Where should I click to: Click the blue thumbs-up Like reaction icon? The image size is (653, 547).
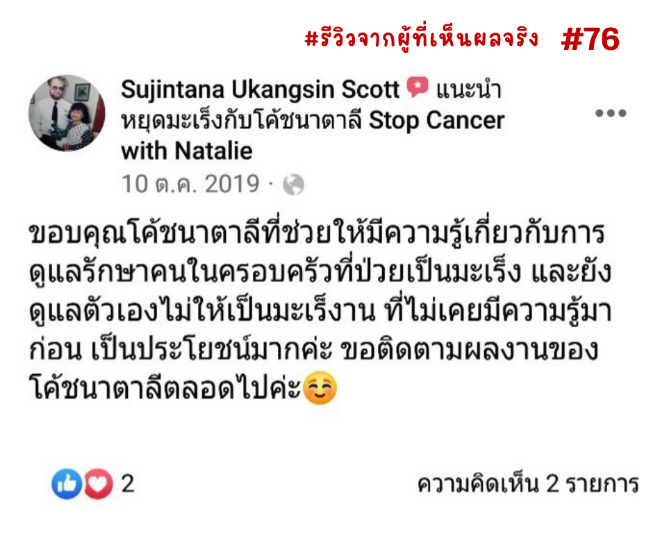(67, 484)
